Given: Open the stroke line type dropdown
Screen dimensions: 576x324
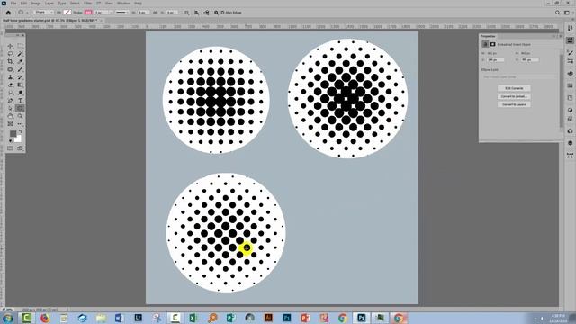Looking at the screenshot, I should [x=121, y=13].
